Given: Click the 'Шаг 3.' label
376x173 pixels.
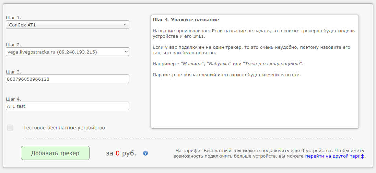Looking at the screenshot, I should pos(14,72).
